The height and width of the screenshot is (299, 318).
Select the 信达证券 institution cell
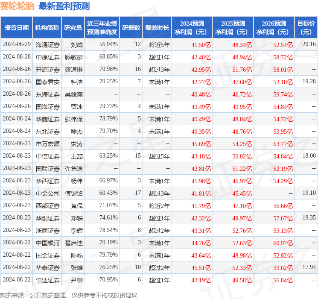click(48, 280)
